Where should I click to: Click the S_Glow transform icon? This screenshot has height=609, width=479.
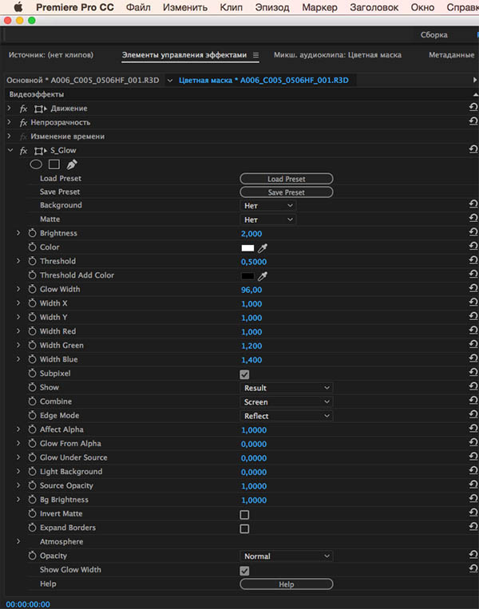click(41, 151)
